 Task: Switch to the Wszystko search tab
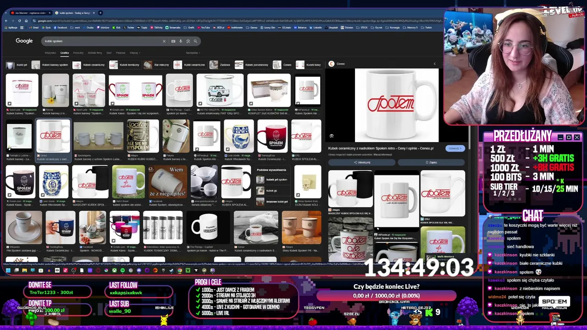tap(50, 53)
